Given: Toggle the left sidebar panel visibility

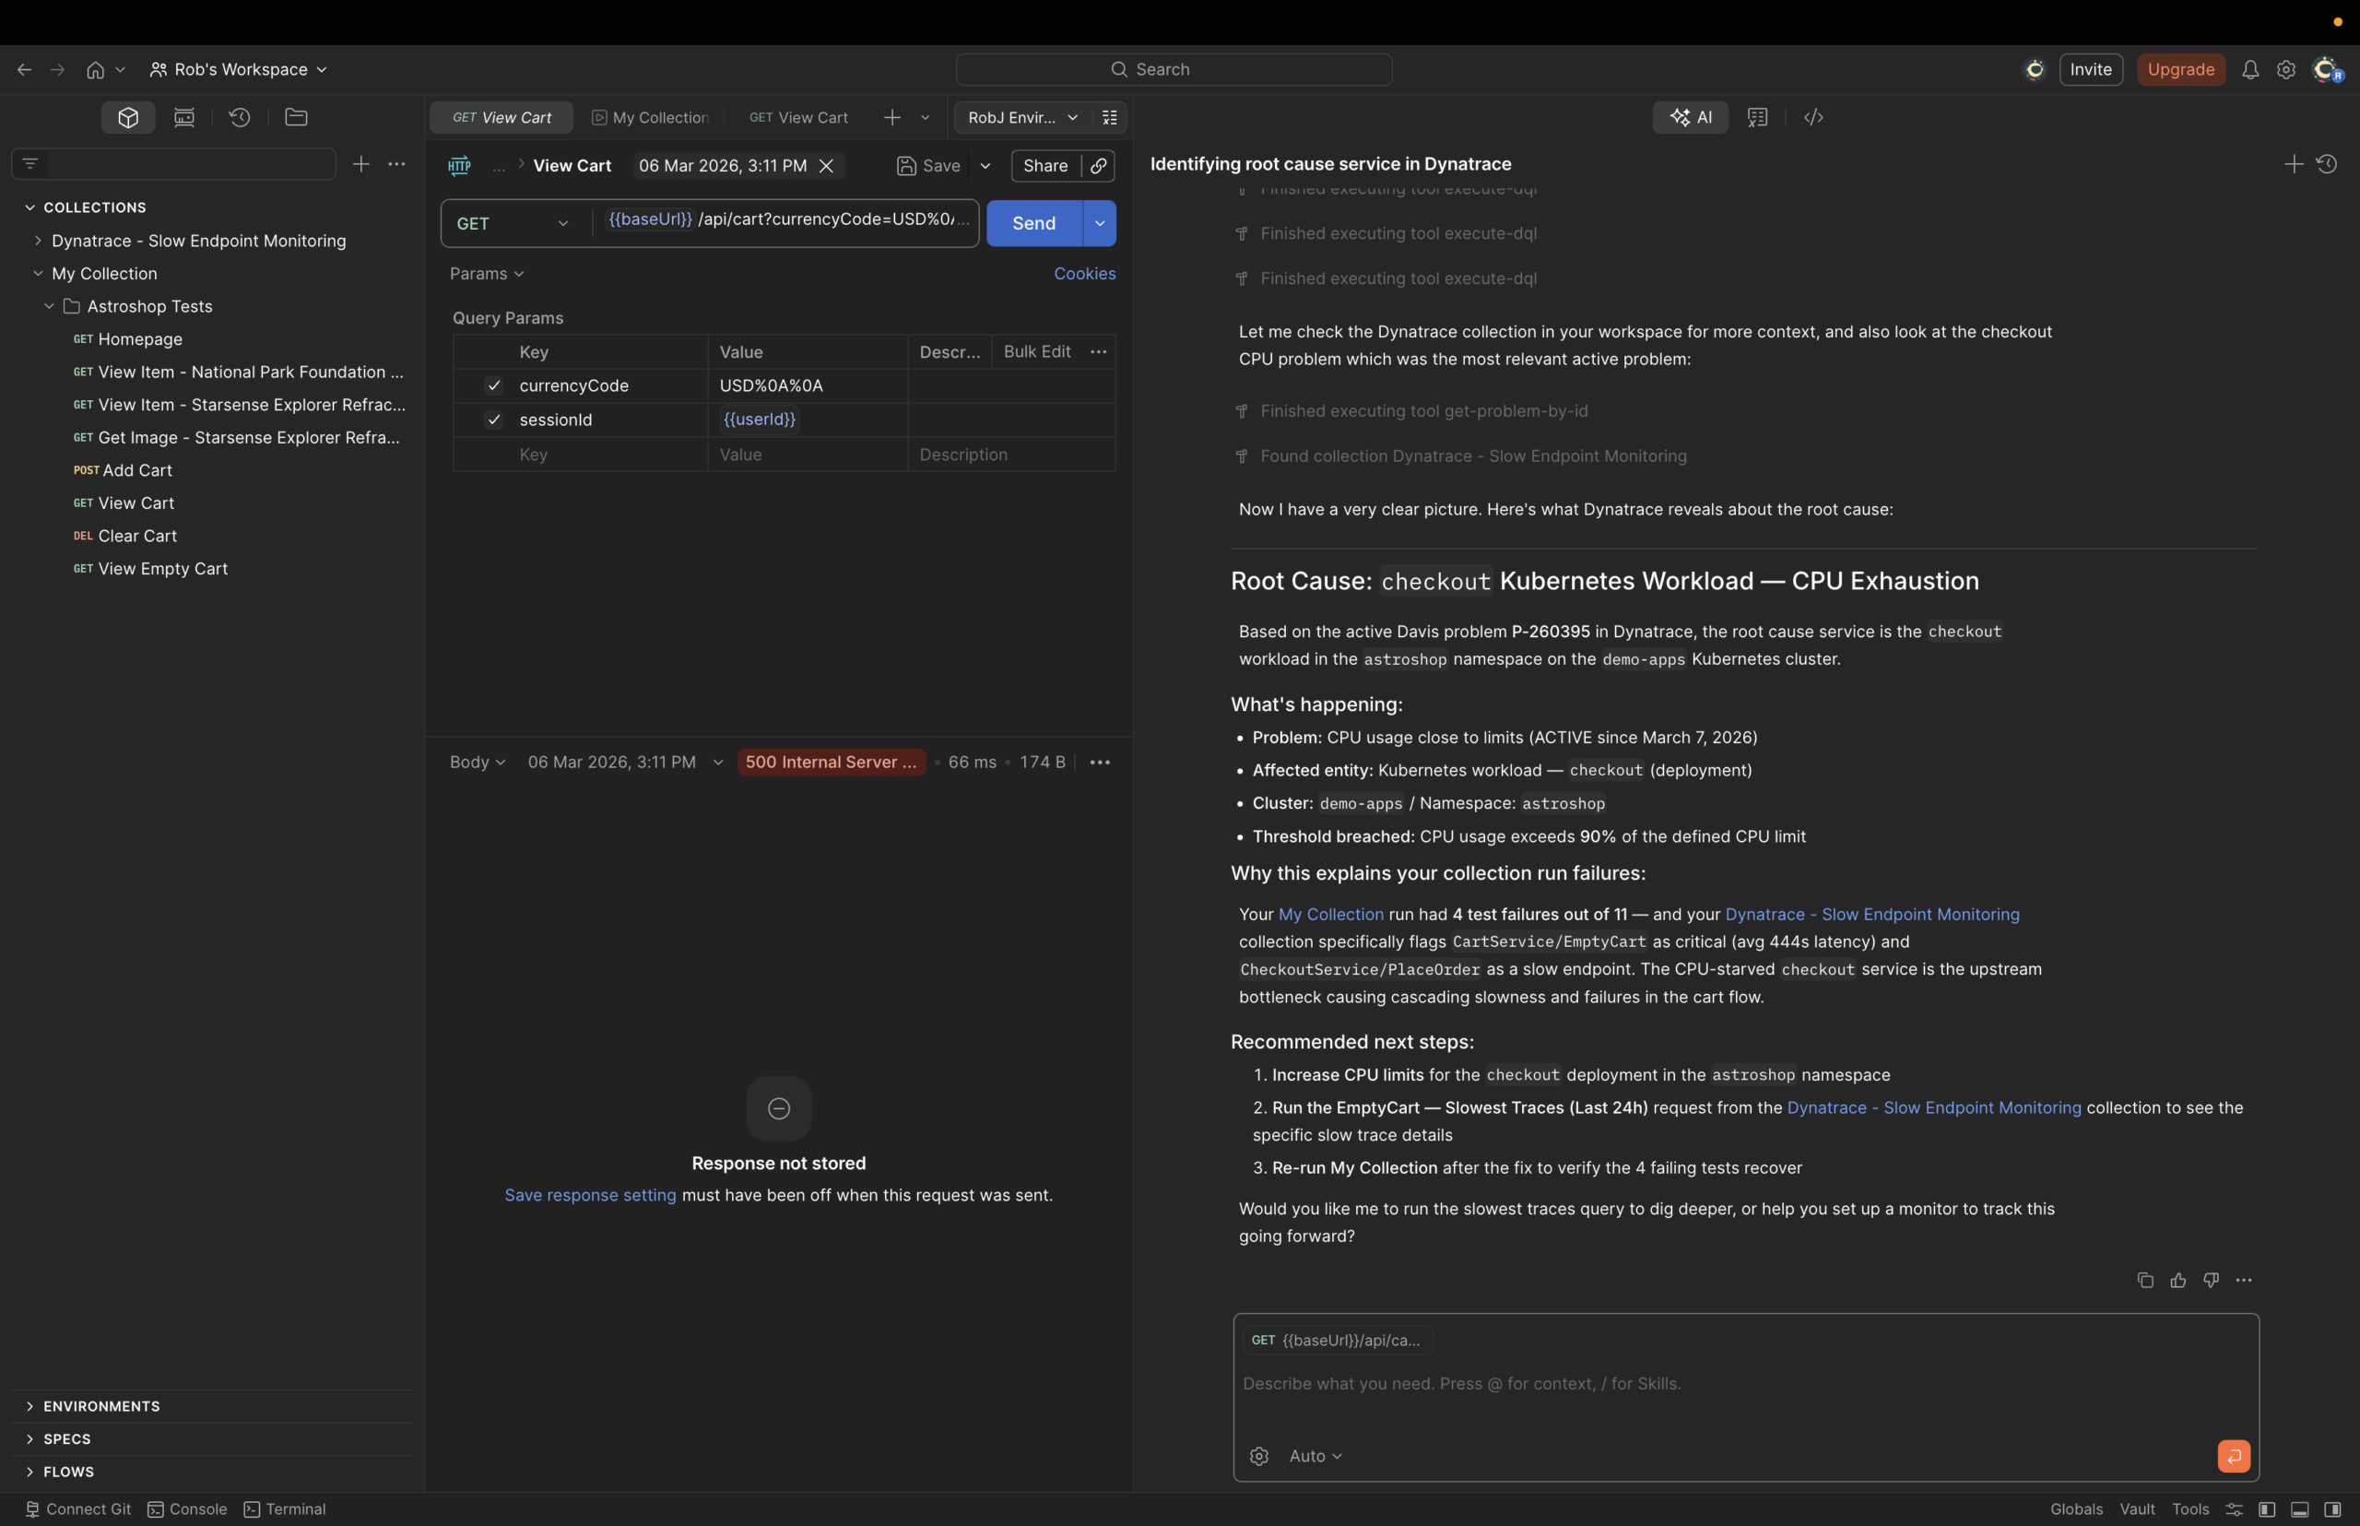Looking at the screenshot, I should [x=2268, y=1509].
